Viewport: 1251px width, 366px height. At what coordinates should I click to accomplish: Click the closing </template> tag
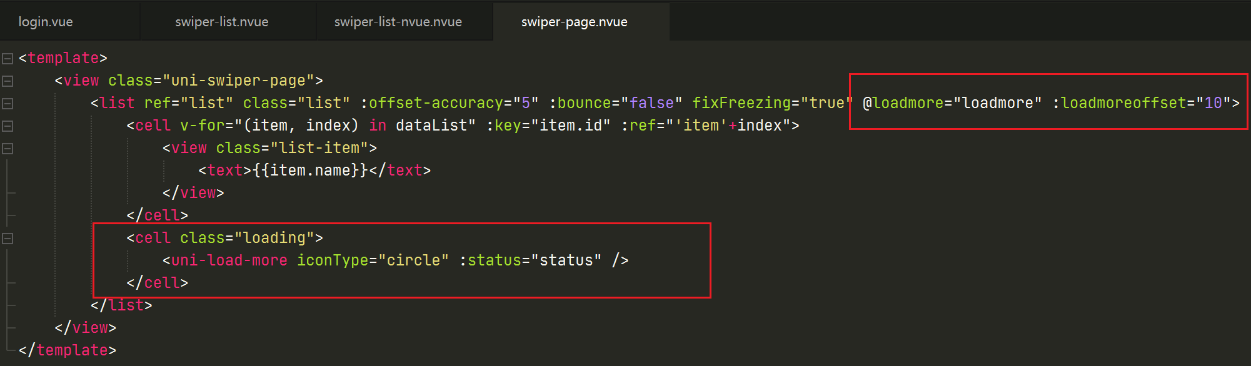(x=68, y=350)
